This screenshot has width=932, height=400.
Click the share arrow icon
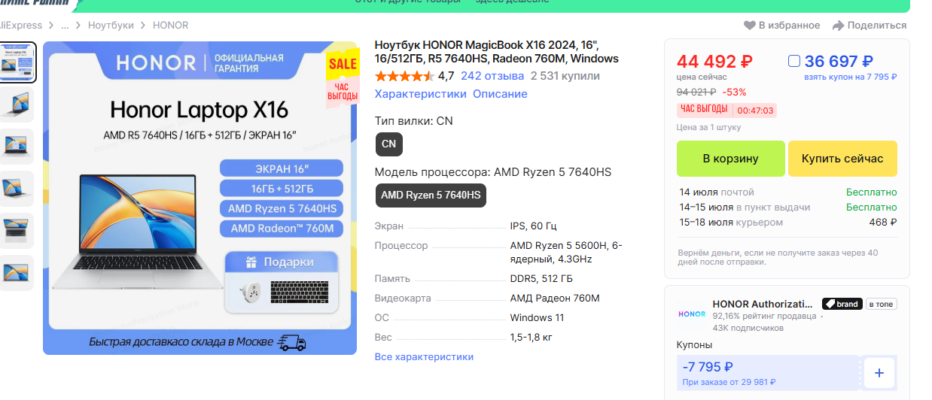pos(838,26)
